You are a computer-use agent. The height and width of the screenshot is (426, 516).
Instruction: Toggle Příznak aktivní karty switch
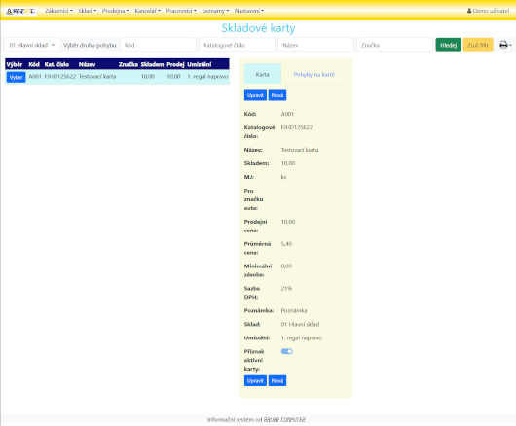[286, 351]
